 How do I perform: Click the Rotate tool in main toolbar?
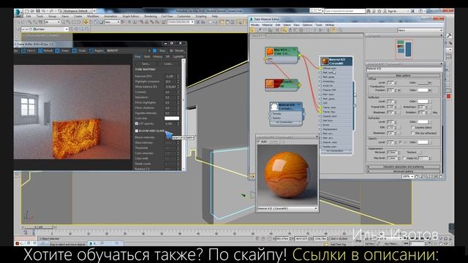(x=91, y=22)
